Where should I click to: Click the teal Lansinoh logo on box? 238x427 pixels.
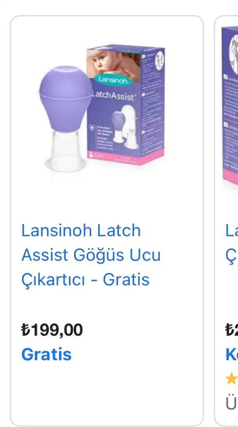coord(113,80)
